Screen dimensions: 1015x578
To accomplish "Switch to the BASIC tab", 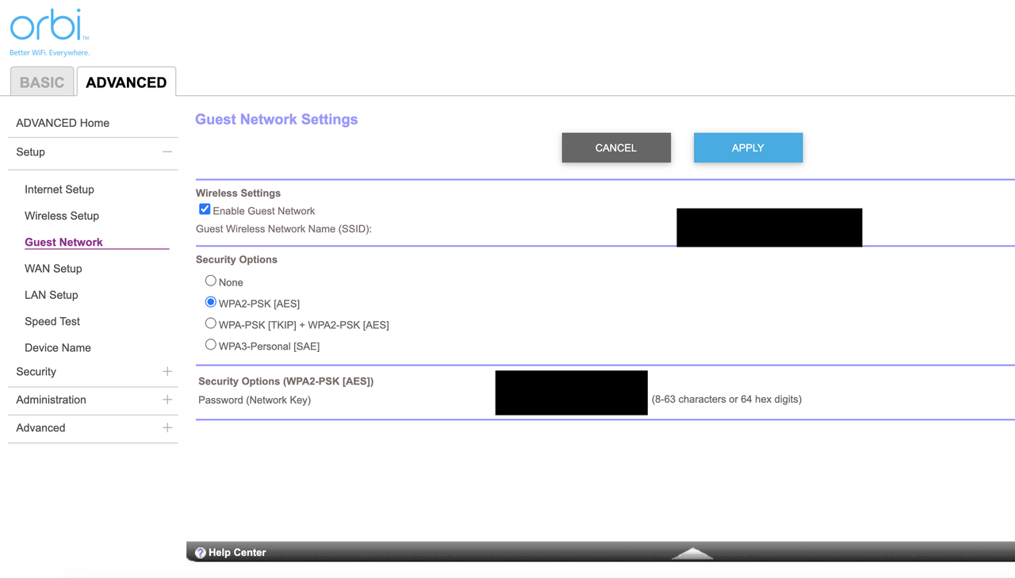I will (x=41, y=82).
